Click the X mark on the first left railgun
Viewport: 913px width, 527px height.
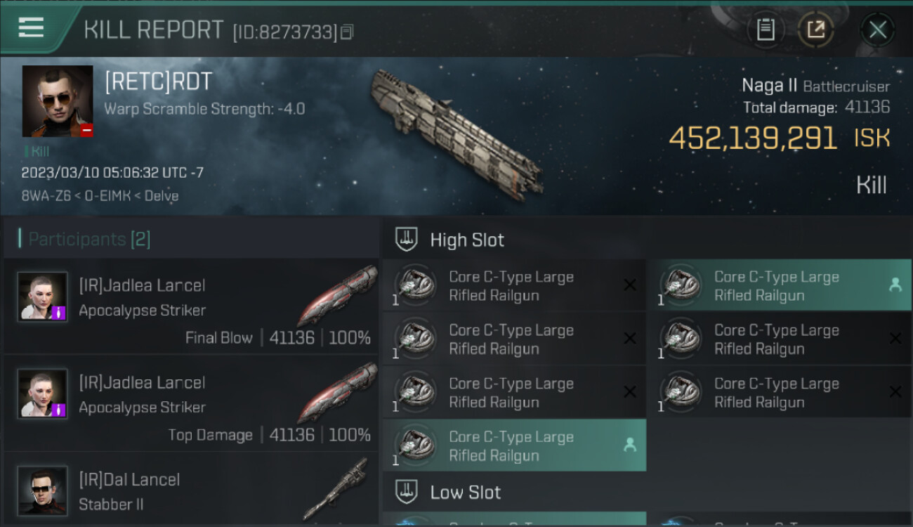coord(630,285)
